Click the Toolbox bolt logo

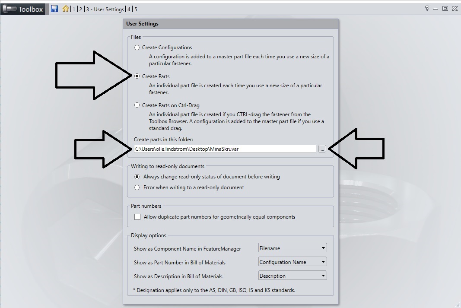coord(9,9)
